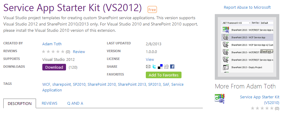Switch to the REVIEWS tab

(x=49, y=103)
